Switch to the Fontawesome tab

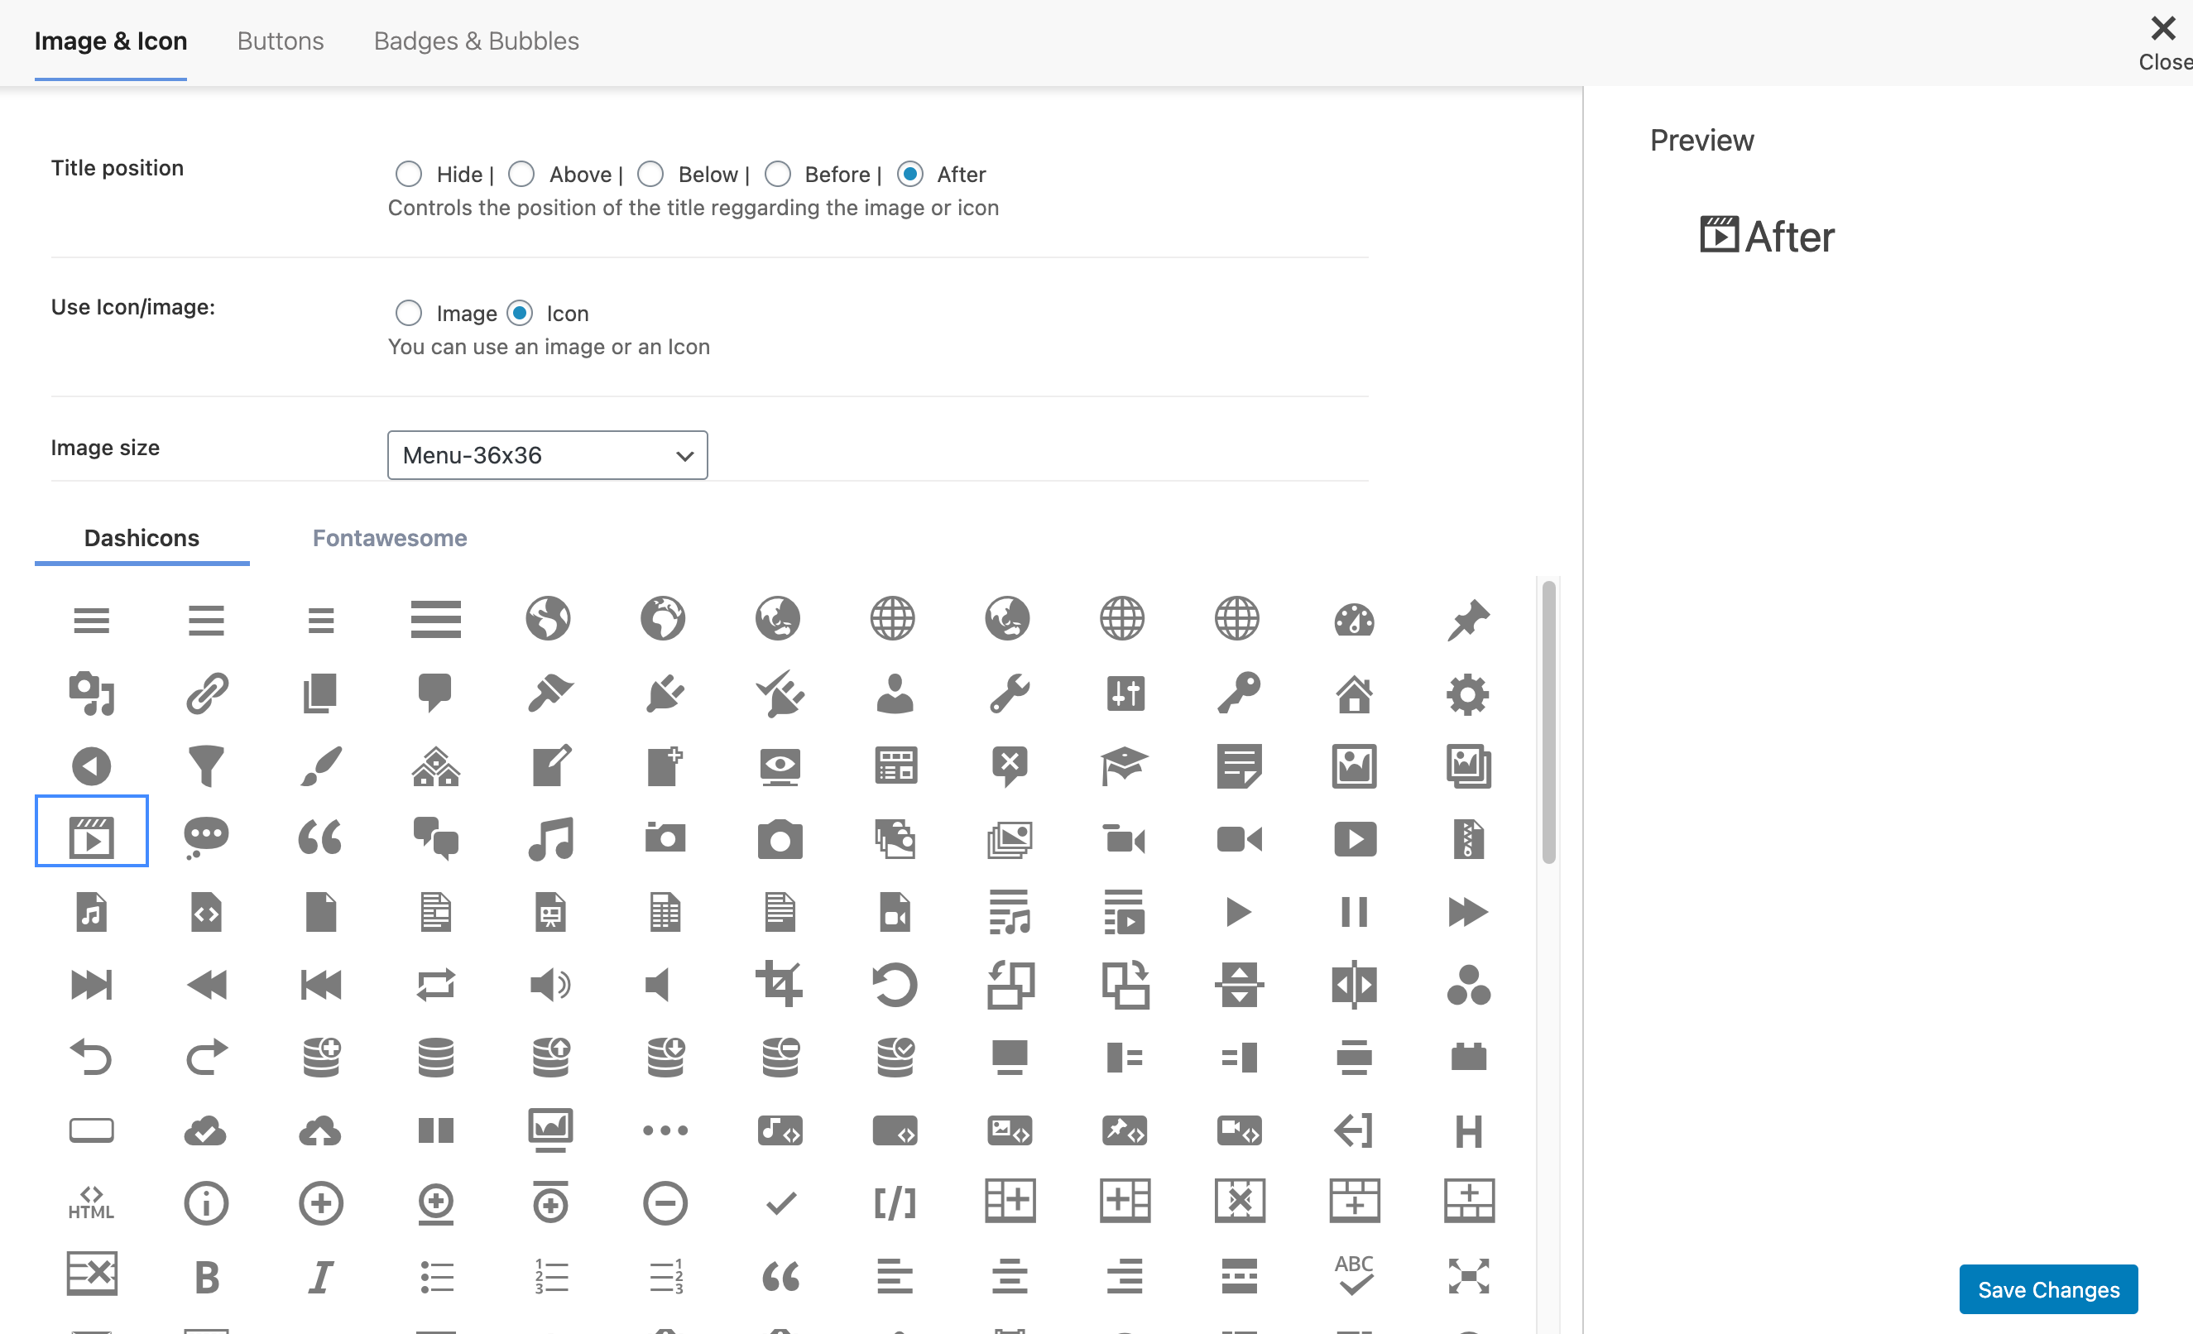pyautogui.click(x=390, y=539)
